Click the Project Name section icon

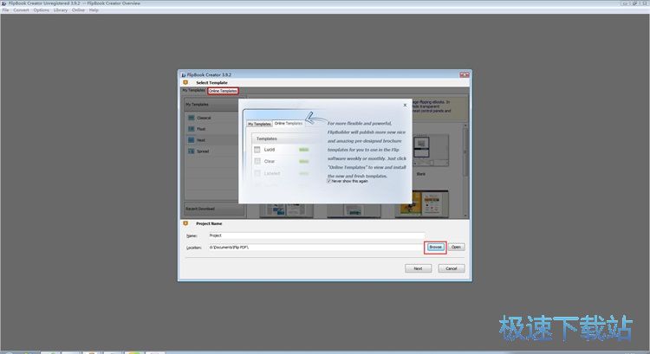pos(185,223)
